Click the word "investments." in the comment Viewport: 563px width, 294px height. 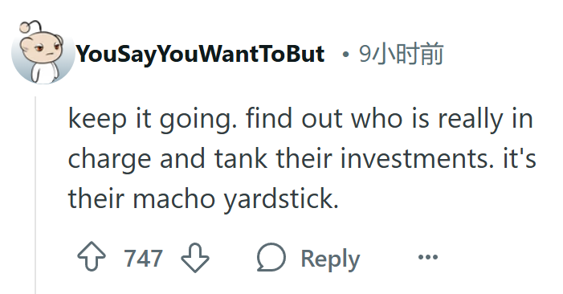(417, 158)
